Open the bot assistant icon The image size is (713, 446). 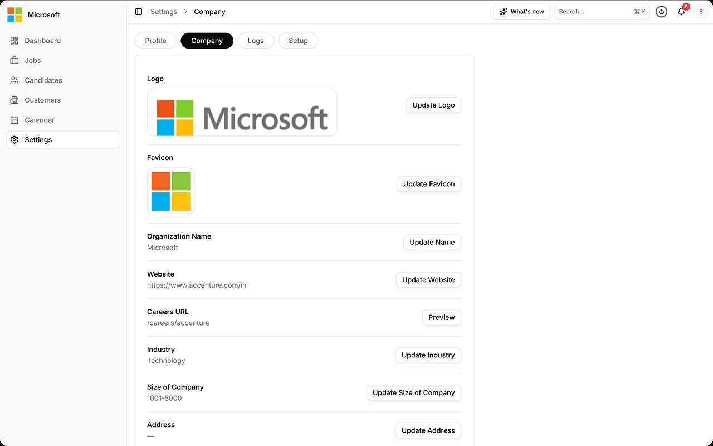coord(661,12)
